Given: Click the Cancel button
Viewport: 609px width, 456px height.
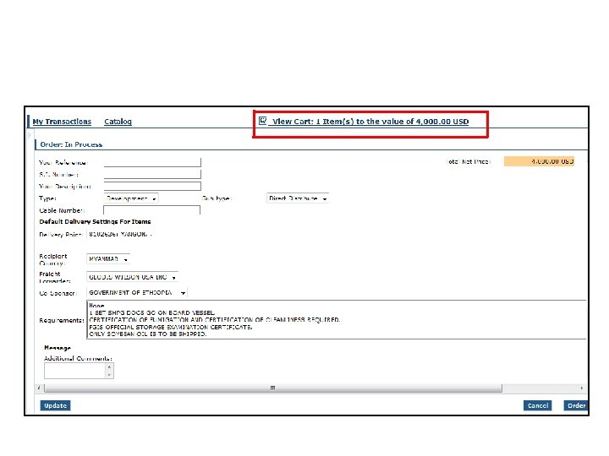Looking at the screenshot, I should [538, 405].
